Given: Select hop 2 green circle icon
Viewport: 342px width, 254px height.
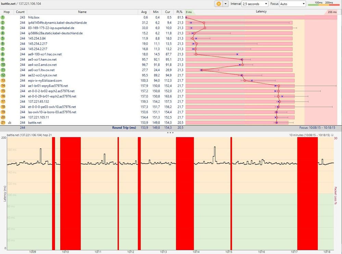Looking at the screenshot, I should point(3,23).
